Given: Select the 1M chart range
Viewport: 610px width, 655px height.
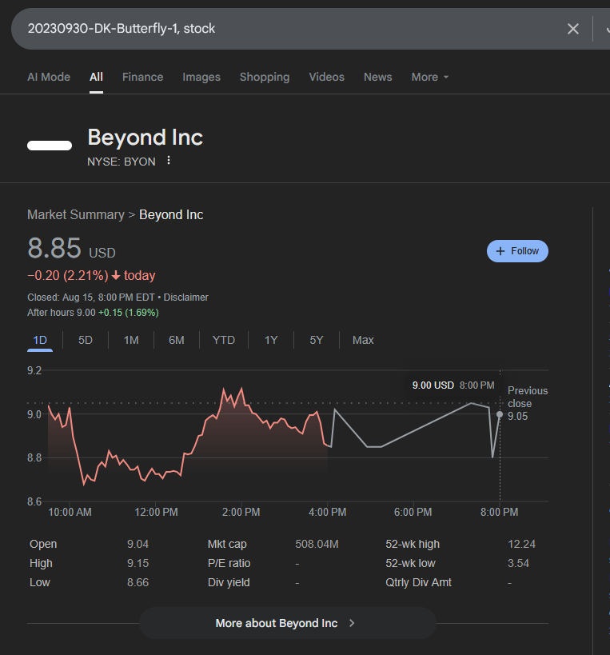Looking at the screenshot, I should point(131,340).
